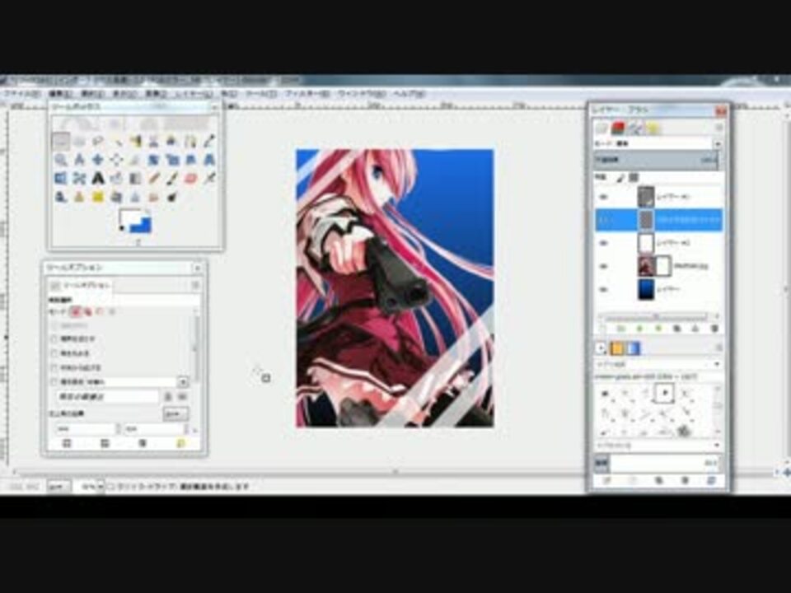Toggle the feather edges checkbox in tool options
The image size is (791, 593).
[x=54, y=339]
